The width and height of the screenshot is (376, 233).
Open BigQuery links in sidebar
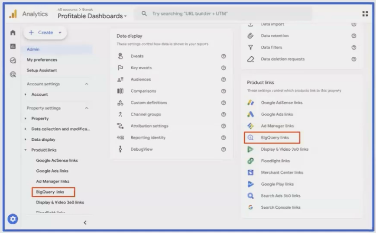(x=50, y=192)
